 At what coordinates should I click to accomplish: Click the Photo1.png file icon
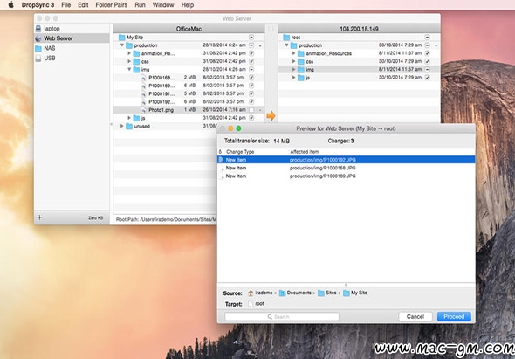143,110
